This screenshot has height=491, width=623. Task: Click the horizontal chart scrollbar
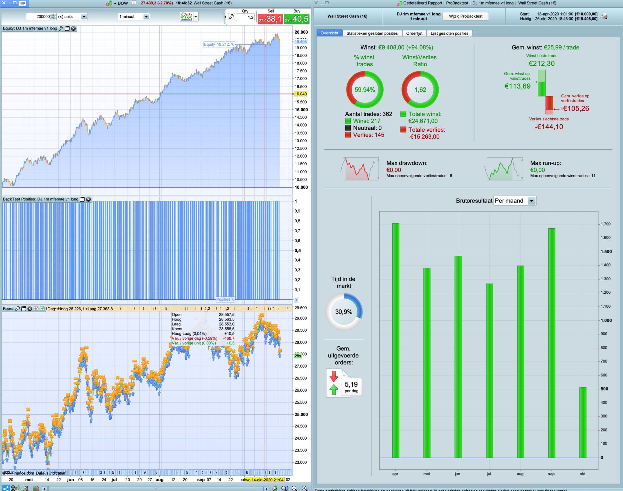click(156, 489)
